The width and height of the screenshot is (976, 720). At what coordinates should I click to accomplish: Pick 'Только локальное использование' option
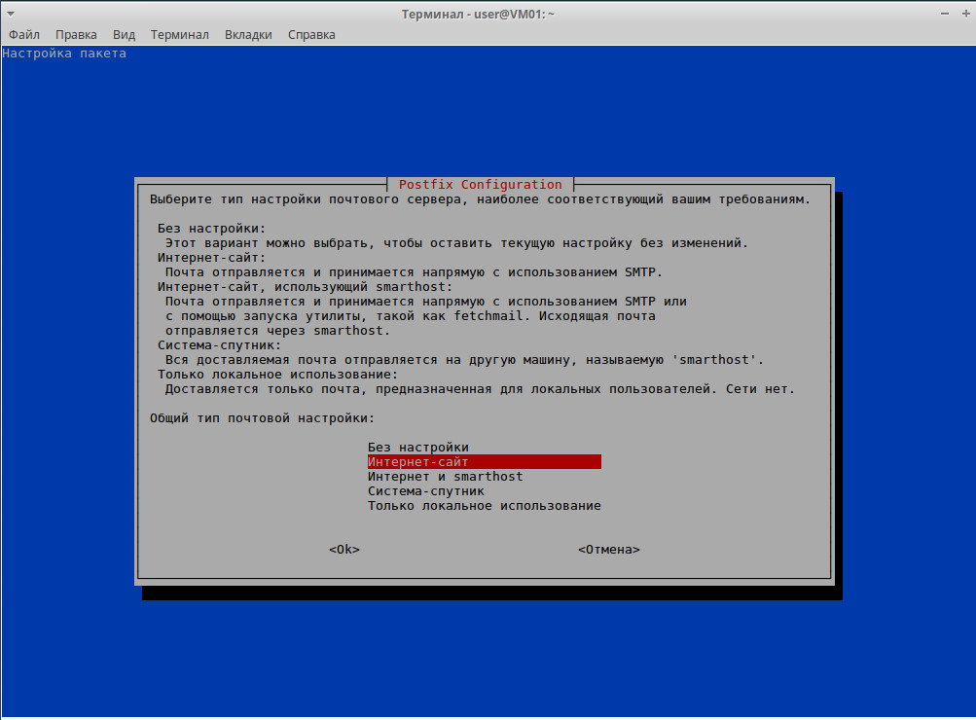(x=485, y=506)
